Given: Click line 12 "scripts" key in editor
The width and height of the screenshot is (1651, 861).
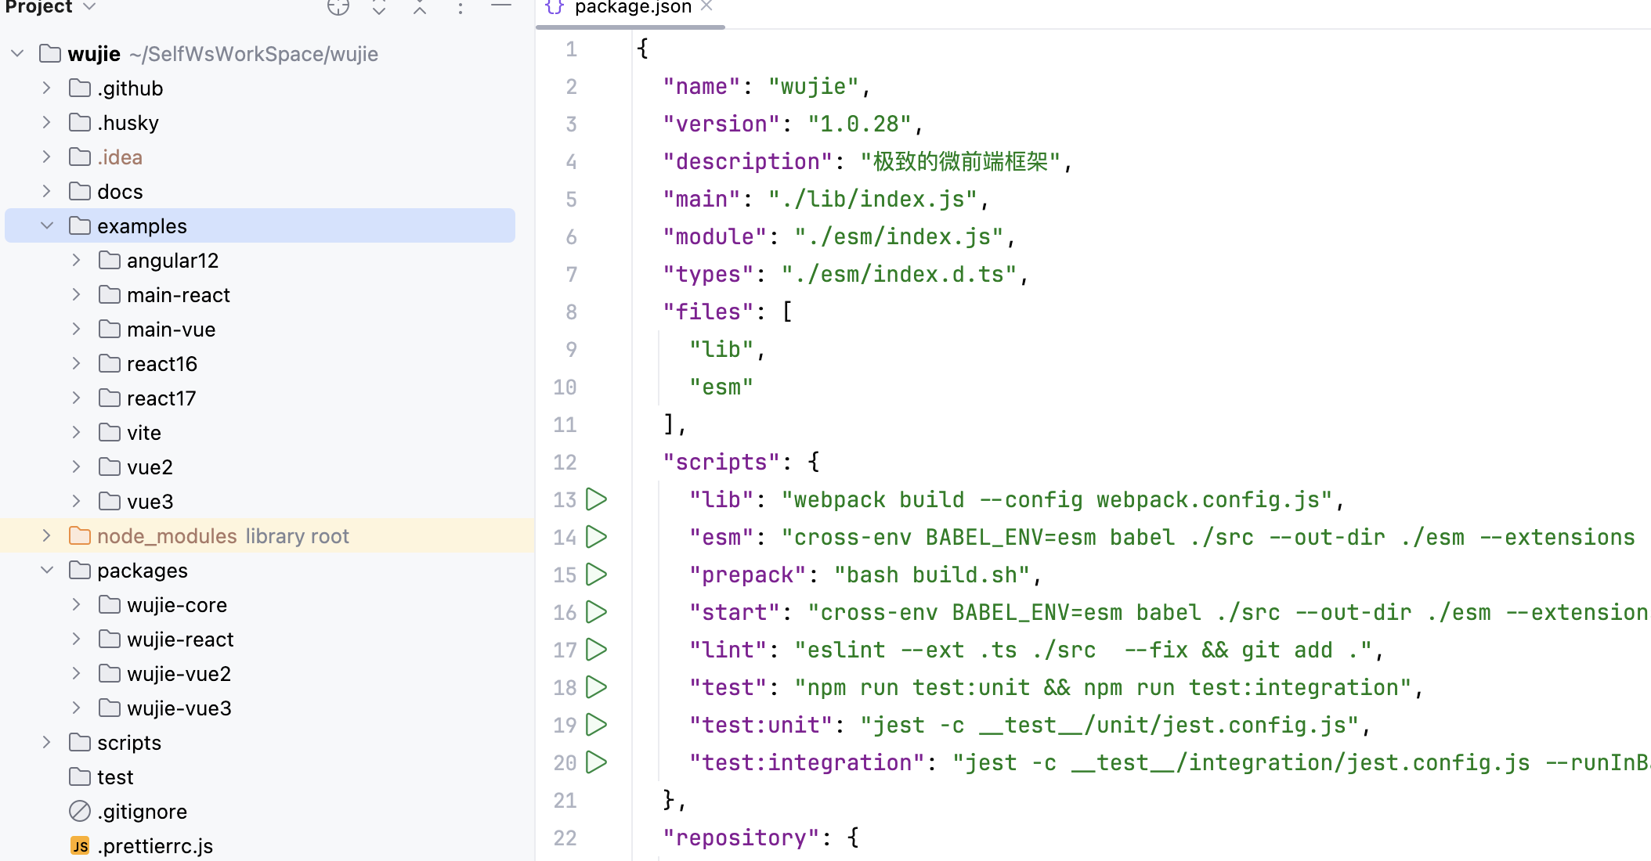Looking at the screenshot, I should 721,463.
